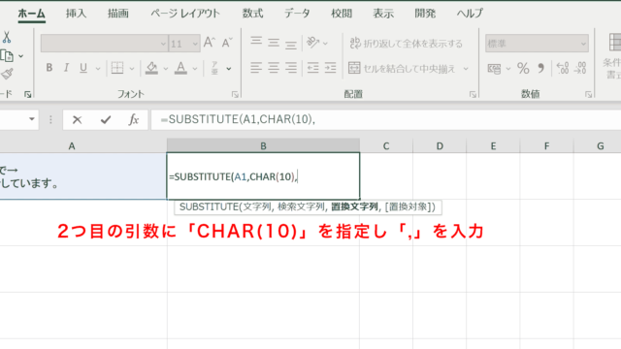Center text horizontally
Viewport: 621px width, 349px height.
pyautogui.click(x=274, y=68)
